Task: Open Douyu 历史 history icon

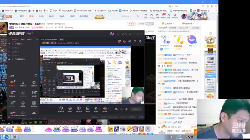Action: click(146, 16)
